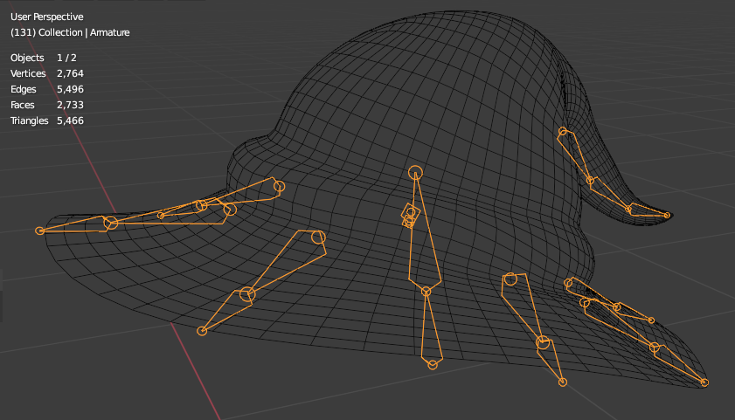Click the "User Perspective" view label
The image size is (735, 420).
click(47, 17)
